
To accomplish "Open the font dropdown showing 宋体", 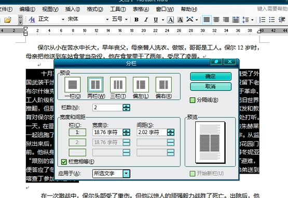I will click(x=107, y=20).
